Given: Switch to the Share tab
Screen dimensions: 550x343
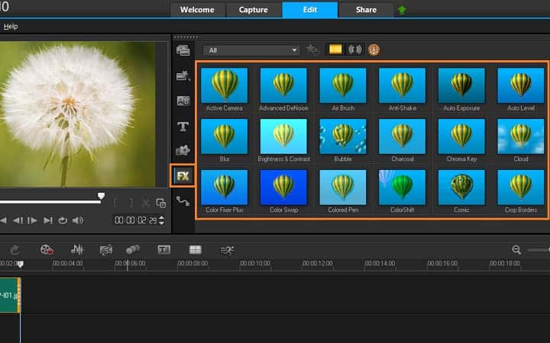Looking at the screenshot, I should tap(366, 10).
